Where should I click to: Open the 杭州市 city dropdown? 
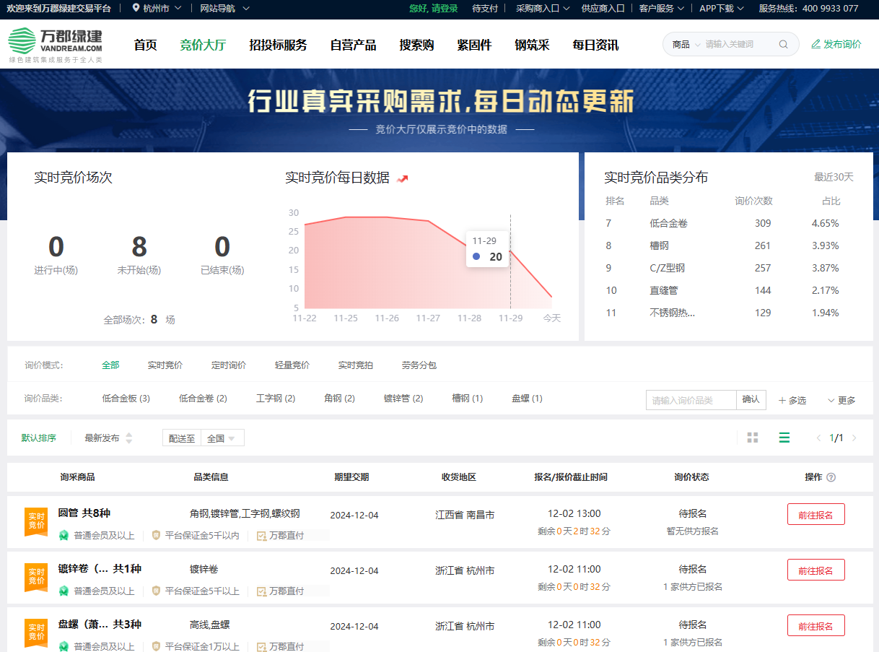[157, 9]
